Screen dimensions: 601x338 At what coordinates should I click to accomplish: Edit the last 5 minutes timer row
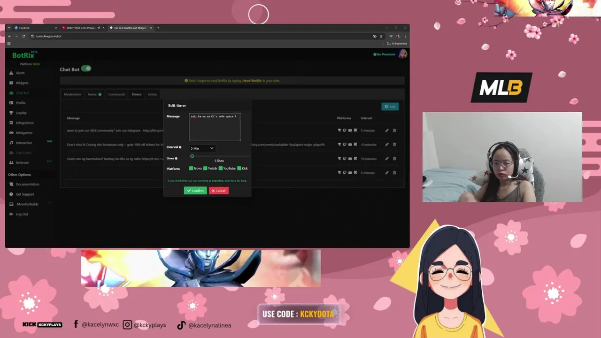click(387, 173)
